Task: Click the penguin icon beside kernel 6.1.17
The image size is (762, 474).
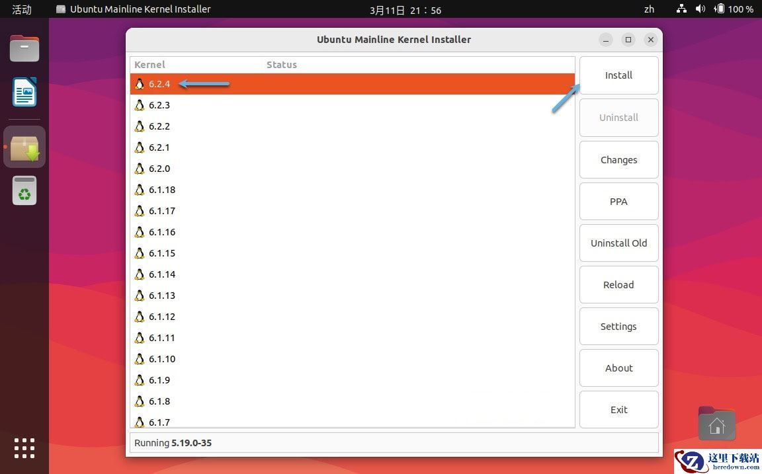Action: coord(140,211)
